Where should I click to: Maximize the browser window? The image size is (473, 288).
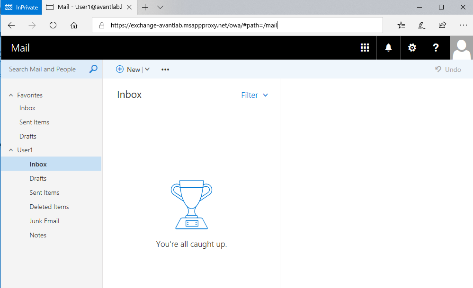coord(441,7)
